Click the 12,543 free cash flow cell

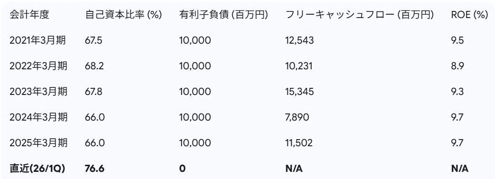click(x=300, y=41)
